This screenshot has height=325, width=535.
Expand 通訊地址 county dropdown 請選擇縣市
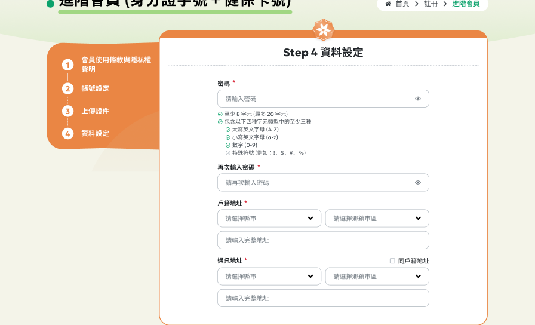tap(269, 277)
